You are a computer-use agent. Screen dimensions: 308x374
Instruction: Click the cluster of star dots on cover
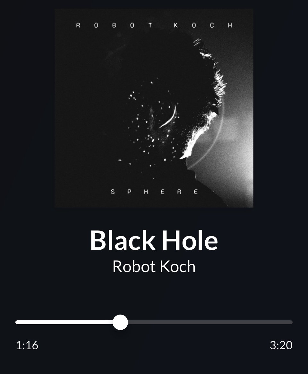coord(150,129)
